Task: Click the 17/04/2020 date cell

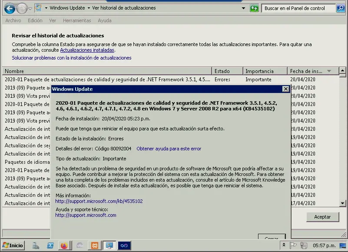Action: click(303, 203)
